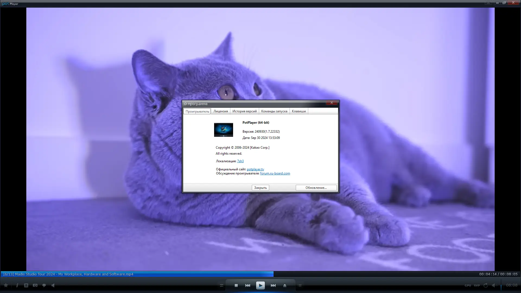Open the control panel sliders icon
The height and width of the screenshot is (293, 521).
[221, 285]
